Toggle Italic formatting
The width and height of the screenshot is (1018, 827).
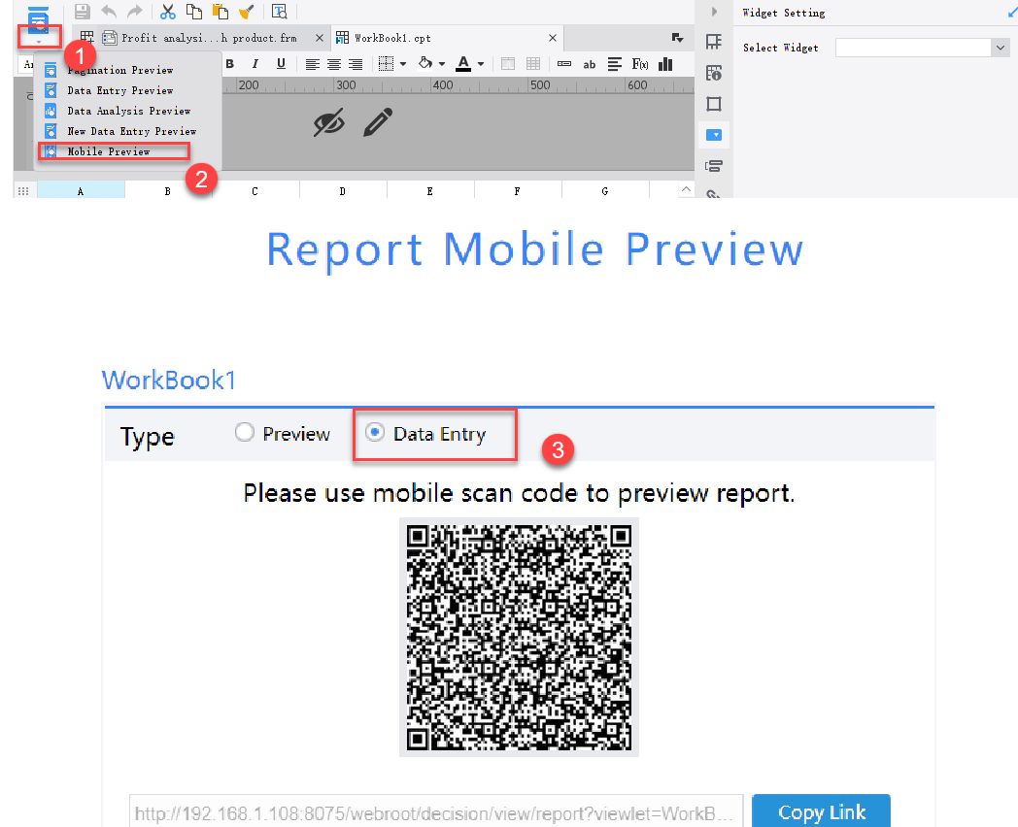tap(255, 63)
